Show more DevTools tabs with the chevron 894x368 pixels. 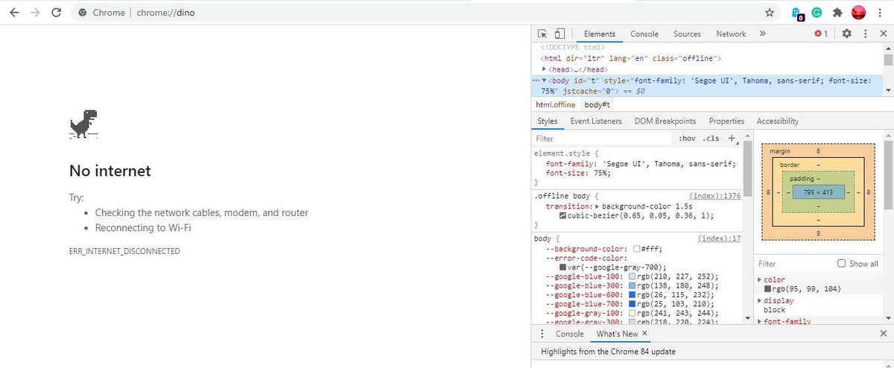point(762,34)
